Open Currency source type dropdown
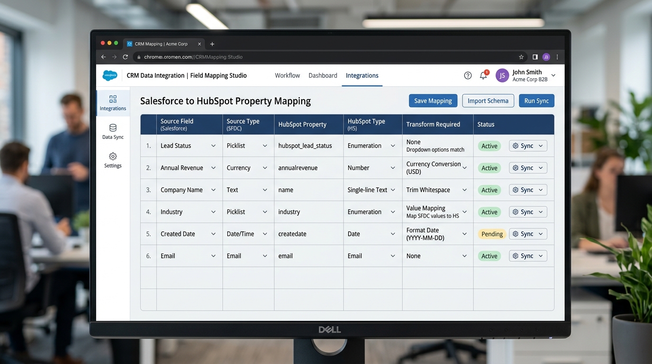Viewport: 652px width, 364px height. pyautogui.click(x=265, y=168)
